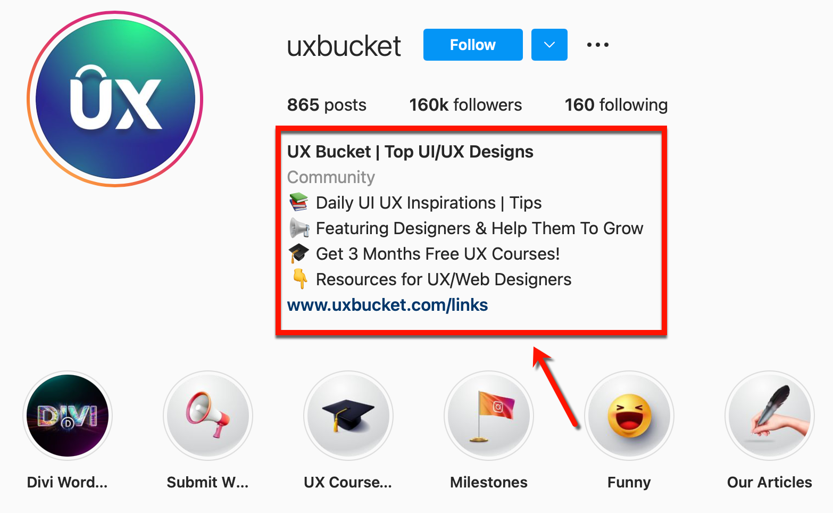Open the Submit W... megaphone highlight
This screenshot has height=513, width=833.
[x=208, y=416]
